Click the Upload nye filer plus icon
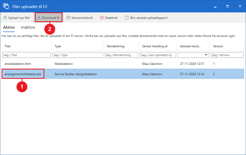 [5, 18]
